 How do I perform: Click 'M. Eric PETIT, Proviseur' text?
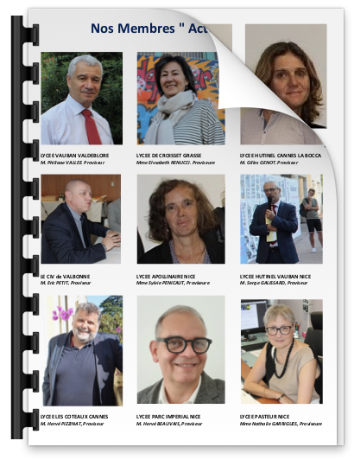pyautogui.click(x=66, y=283)
